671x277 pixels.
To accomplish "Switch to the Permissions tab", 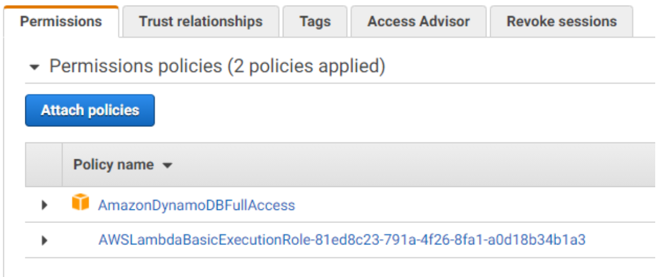I will pyautogui.click(x=61, y=22).
